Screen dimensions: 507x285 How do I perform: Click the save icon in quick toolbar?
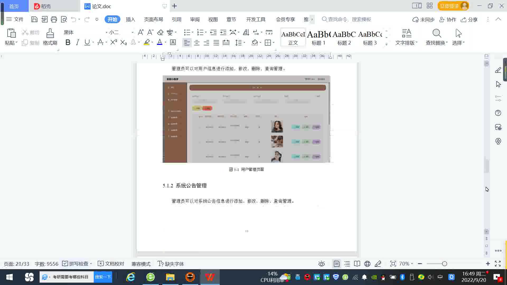tap(34, 19)
